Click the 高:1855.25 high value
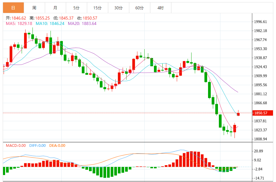The image size is (276, 182). coord(40,18)
